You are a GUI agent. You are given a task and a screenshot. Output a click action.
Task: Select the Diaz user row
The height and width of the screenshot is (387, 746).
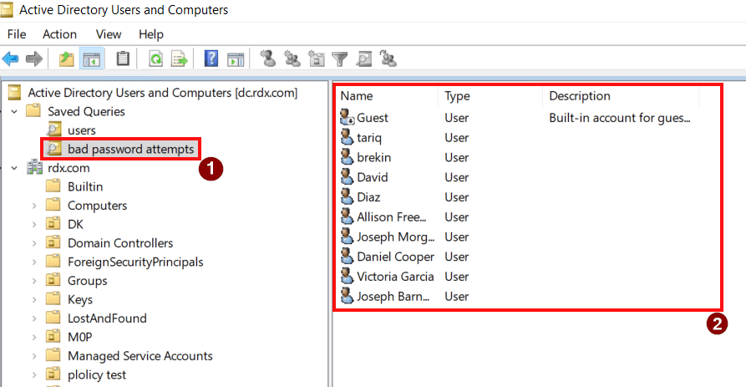pyautogui.click(x=368, y=197)
